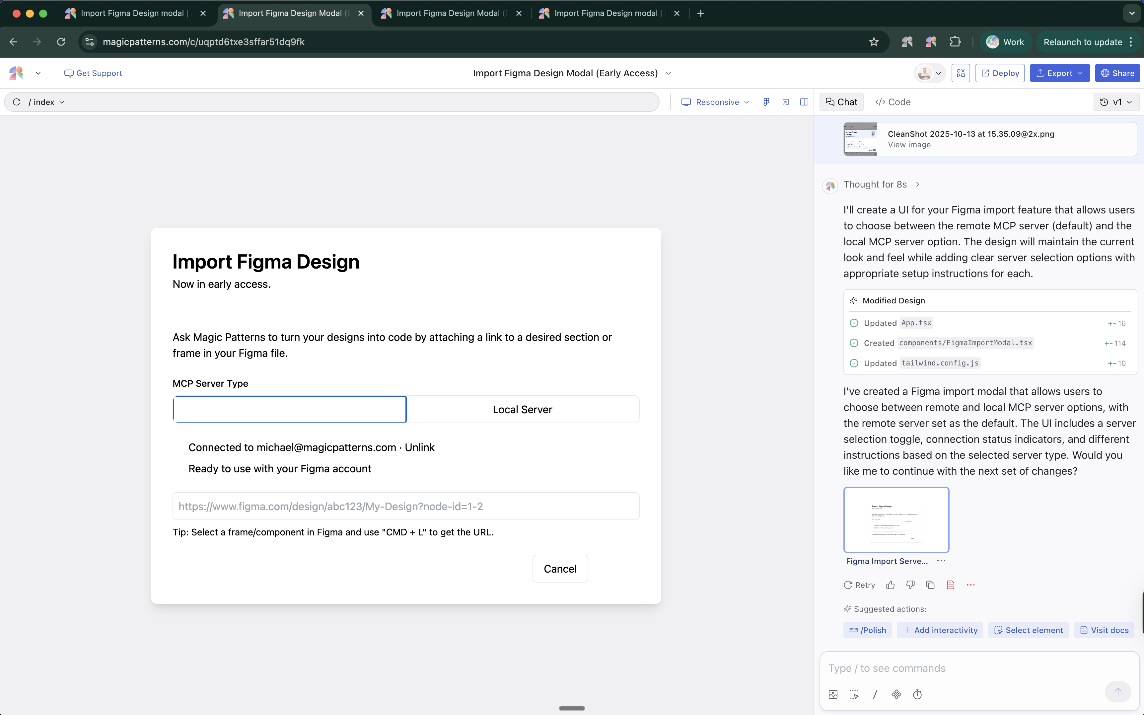The height and width of the screenshot is (715, 1144).
Task: Open the v1 version history dropdown
Action: point(1116,102)
